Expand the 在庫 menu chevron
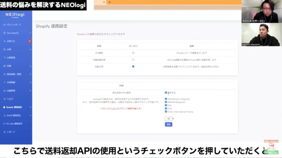 [30, 66]
